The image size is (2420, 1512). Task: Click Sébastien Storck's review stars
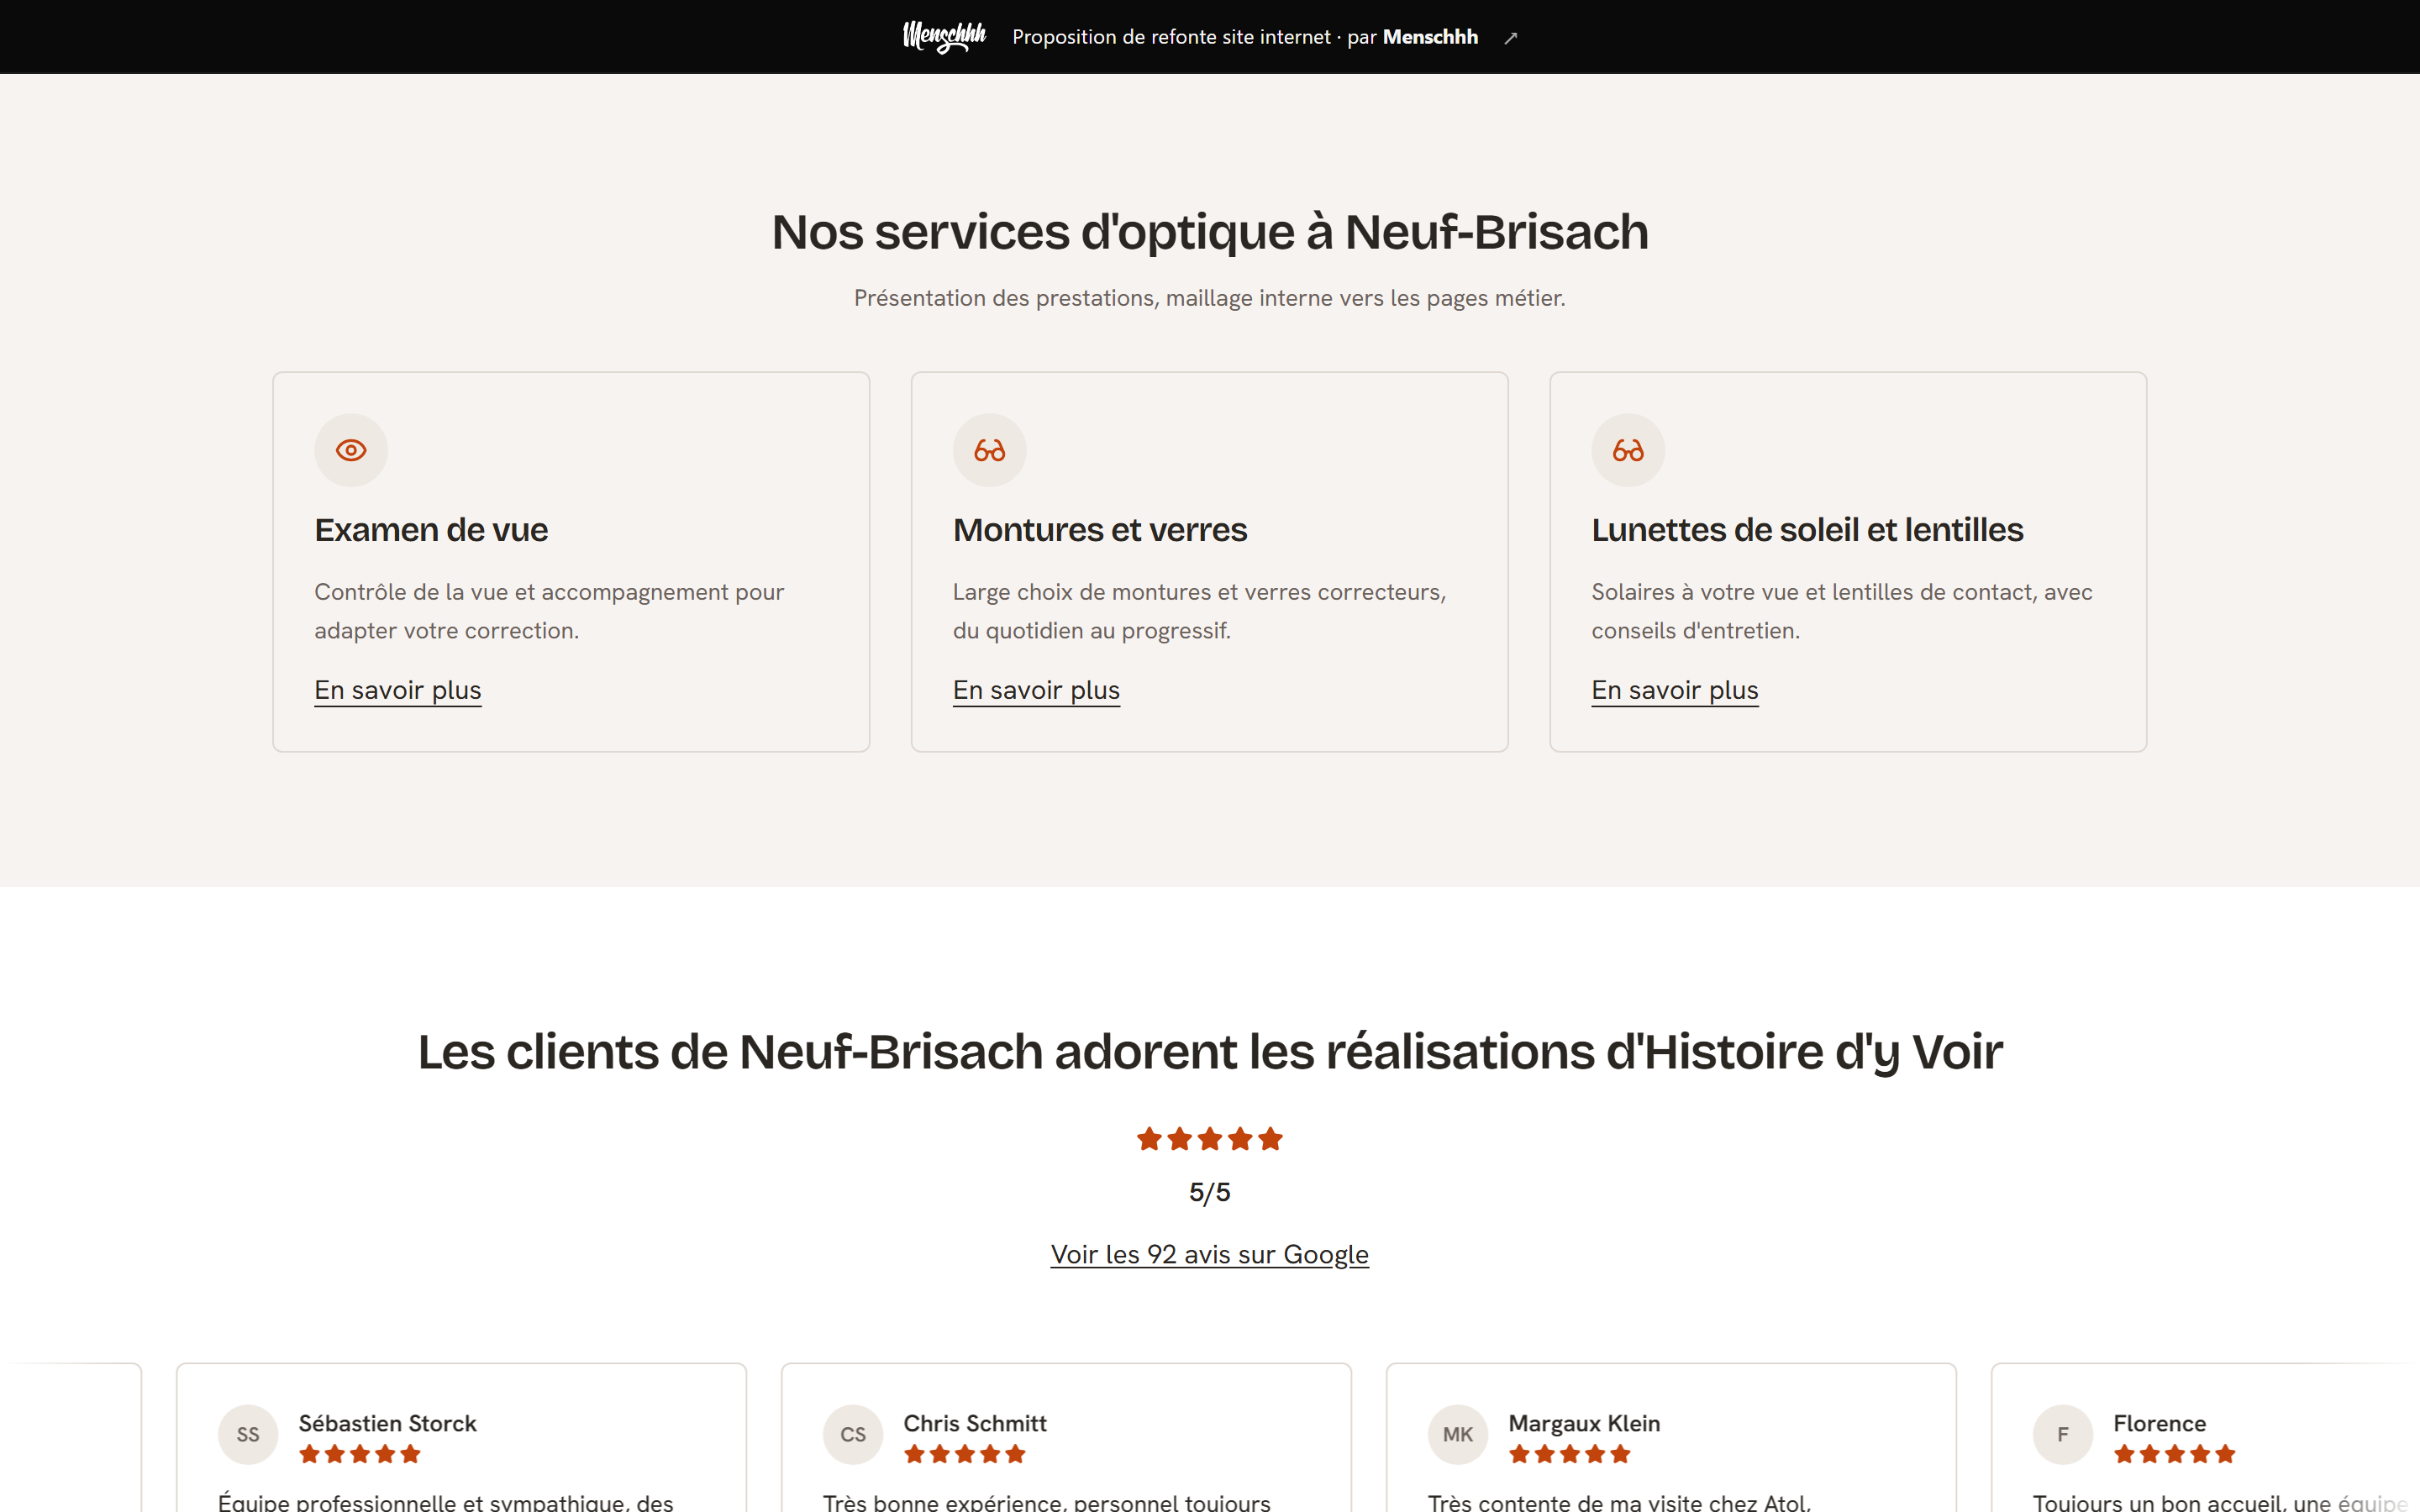360,1454
